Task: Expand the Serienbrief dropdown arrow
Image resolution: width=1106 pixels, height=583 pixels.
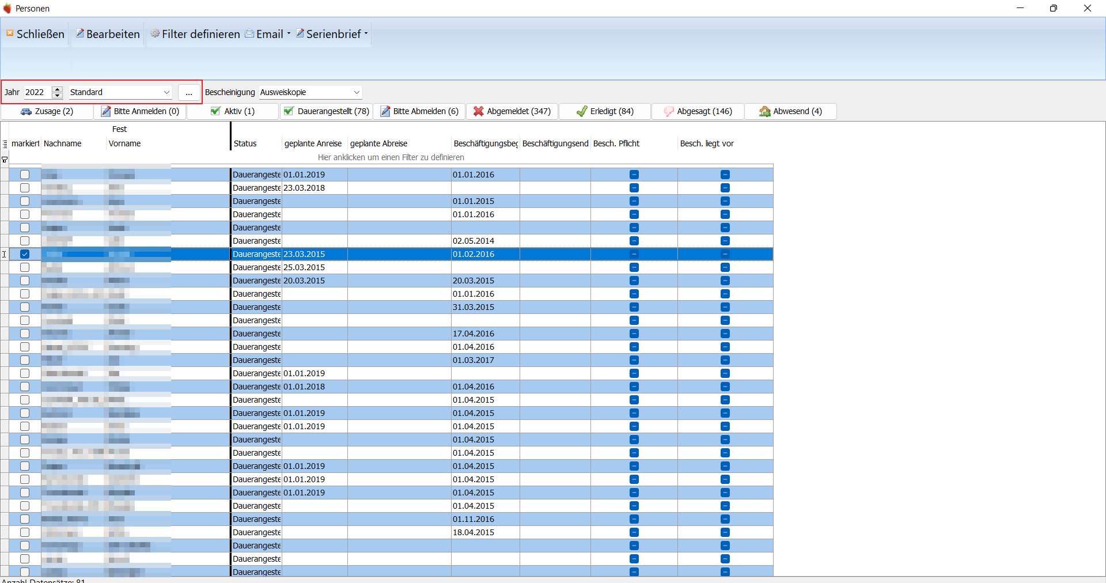Action: point(366,33)
